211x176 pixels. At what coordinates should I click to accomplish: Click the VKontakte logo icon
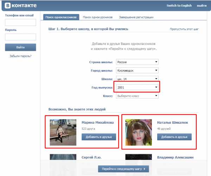7,6
